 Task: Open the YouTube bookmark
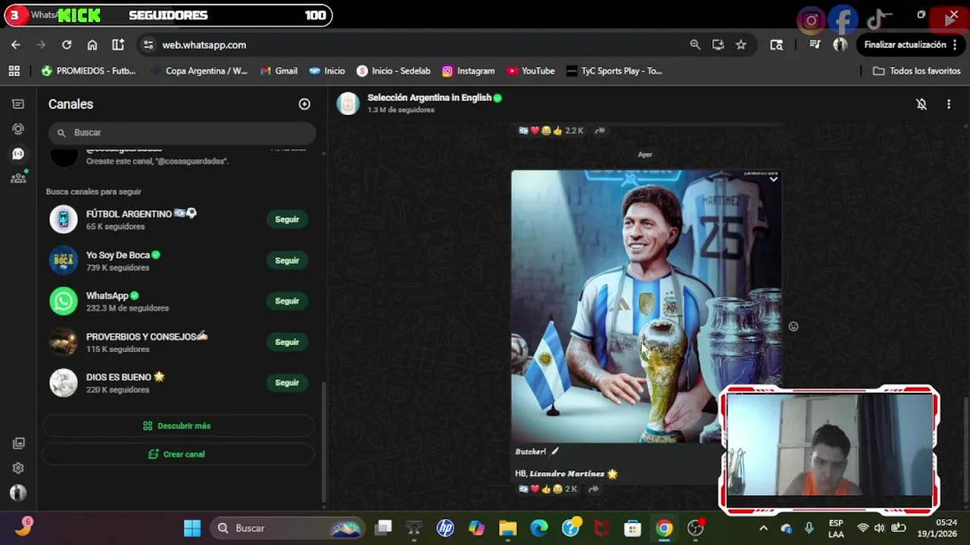pos(531,70)
